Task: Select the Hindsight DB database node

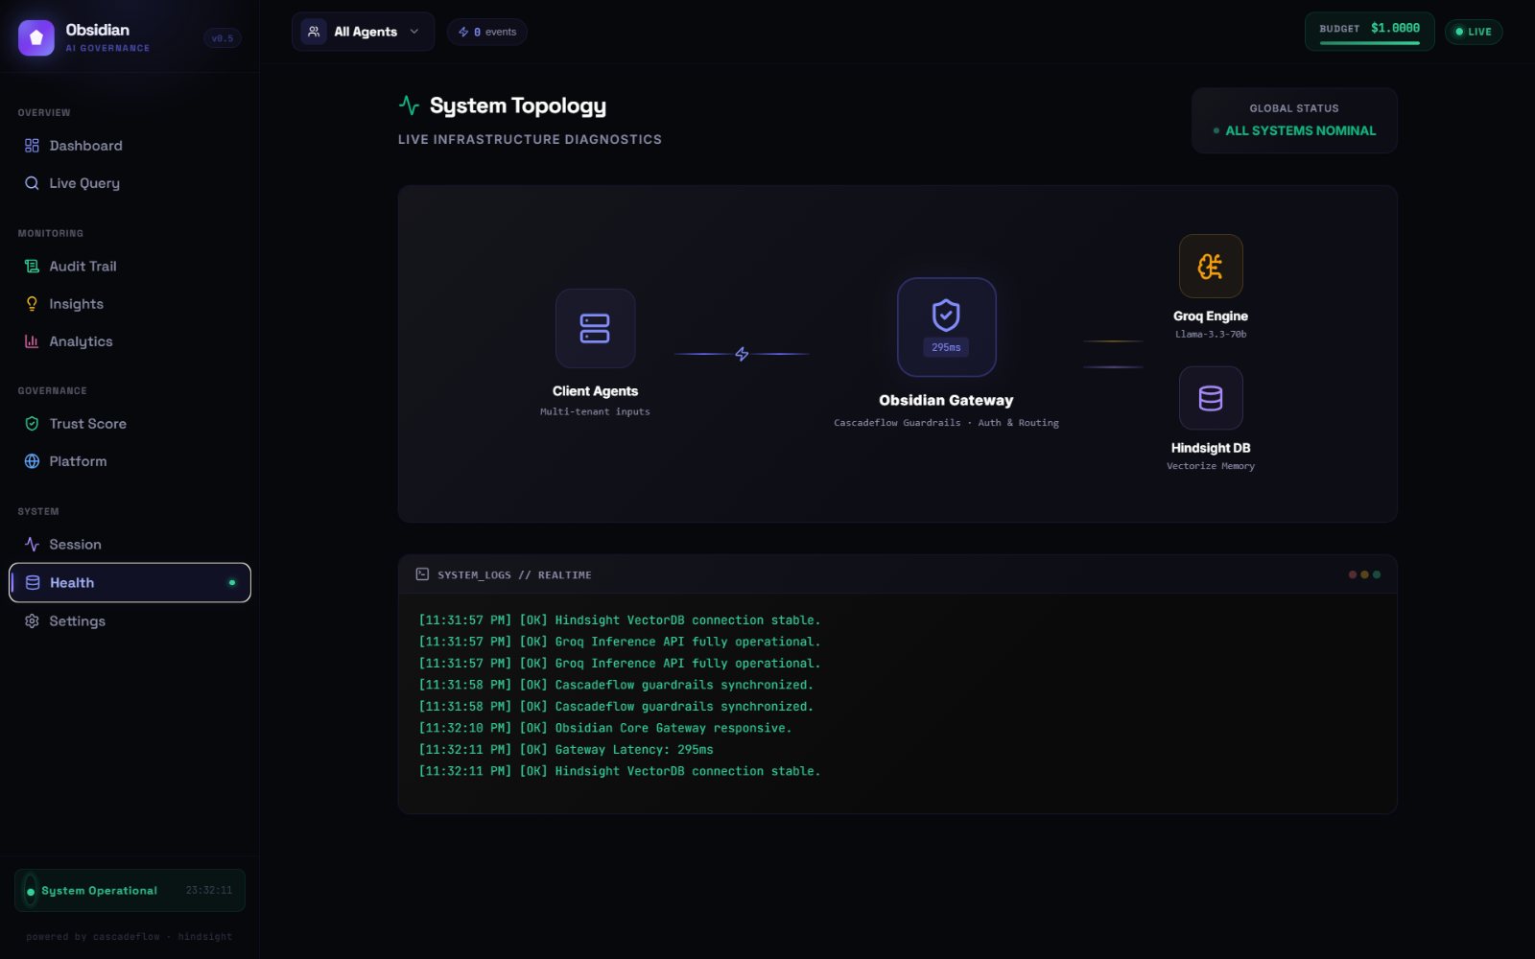Action: pyautogui.click(x=1211, y=398)
